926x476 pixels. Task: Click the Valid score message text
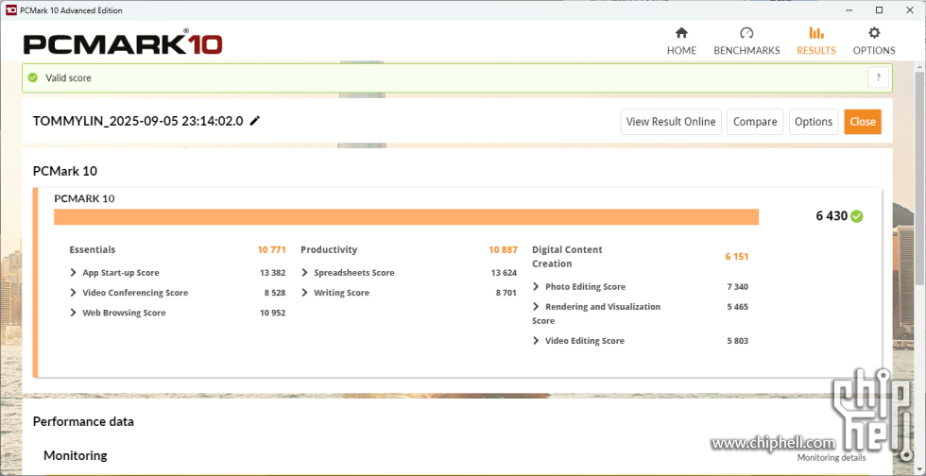[x=68, y=77]
